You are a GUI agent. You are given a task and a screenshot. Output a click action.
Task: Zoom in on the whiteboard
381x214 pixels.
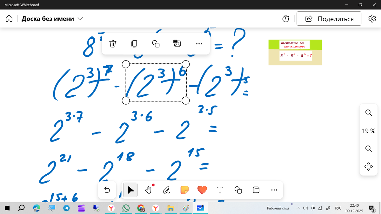(368, 113)
